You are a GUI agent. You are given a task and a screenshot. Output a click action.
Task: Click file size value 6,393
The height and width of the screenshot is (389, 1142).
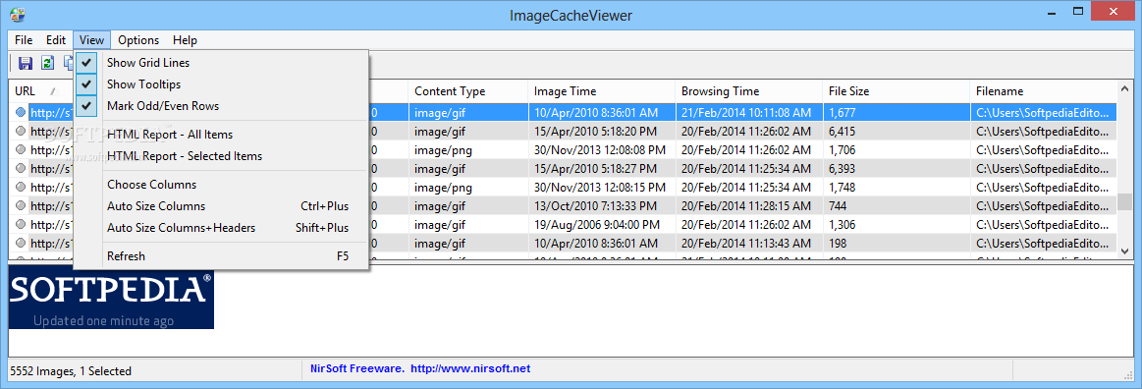tap(842, 168)
